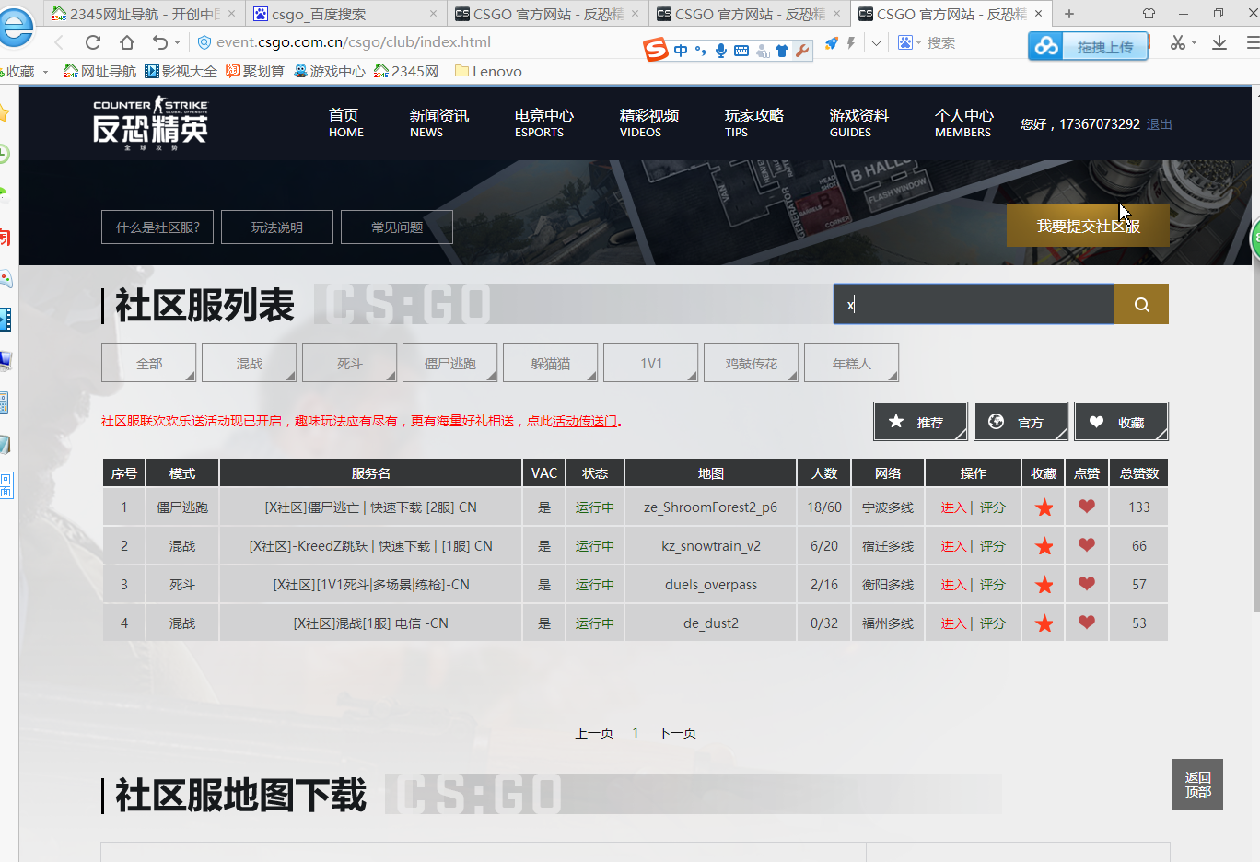Click the Counter-Strike logo in the header
The image size is (1260, 862).
151,123
